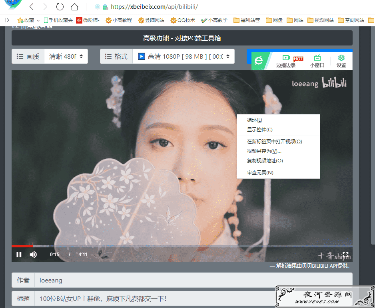The width and height of the screenshot is (375, 308).
Task: Open the 格式 format dropdown showing 高清 1080P
Action: click(x=184, y=56)
